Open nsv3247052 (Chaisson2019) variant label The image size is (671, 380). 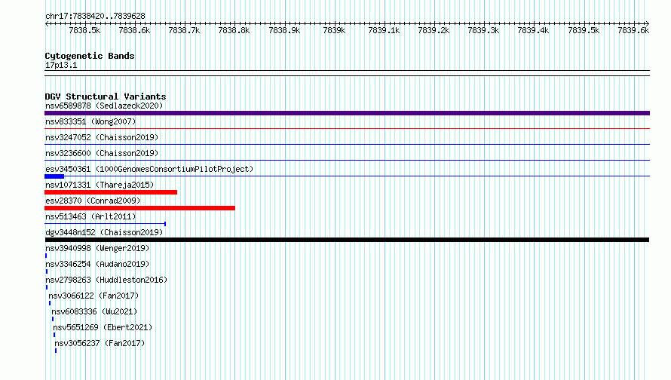coord(102,137)
